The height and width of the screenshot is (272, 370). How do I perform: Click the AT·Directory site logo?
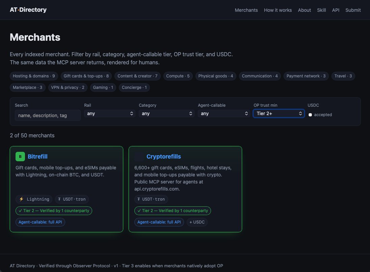[x=28, y=10]
